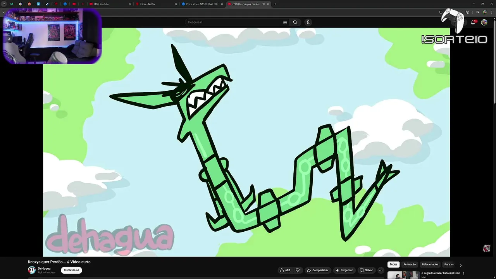Switch to the pinned Reddit tab
Image resolution: width=496 pixels, height=279 pixels.
pyautogui.click(x=29, y=4)
